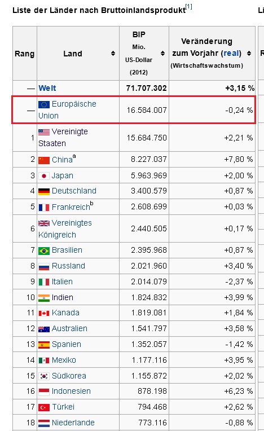Click the Australian flag icon
Image resolution: width=264 pixels, height=431 pixels.
click(x=44, y=329)
